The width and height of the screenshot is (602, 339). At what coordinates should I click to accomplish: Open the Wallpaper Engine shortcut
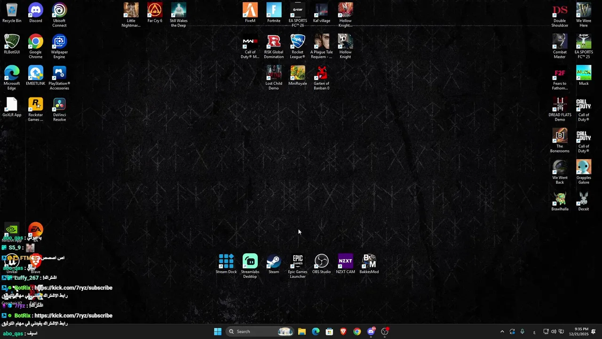tap(59, 47)
